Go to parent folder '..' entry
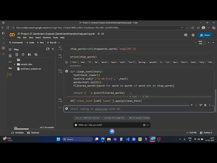217x163 pixels. pos(19,60)
